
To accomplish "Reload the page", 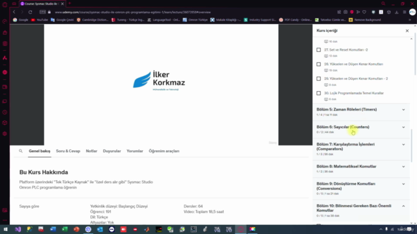I will 31,12.
